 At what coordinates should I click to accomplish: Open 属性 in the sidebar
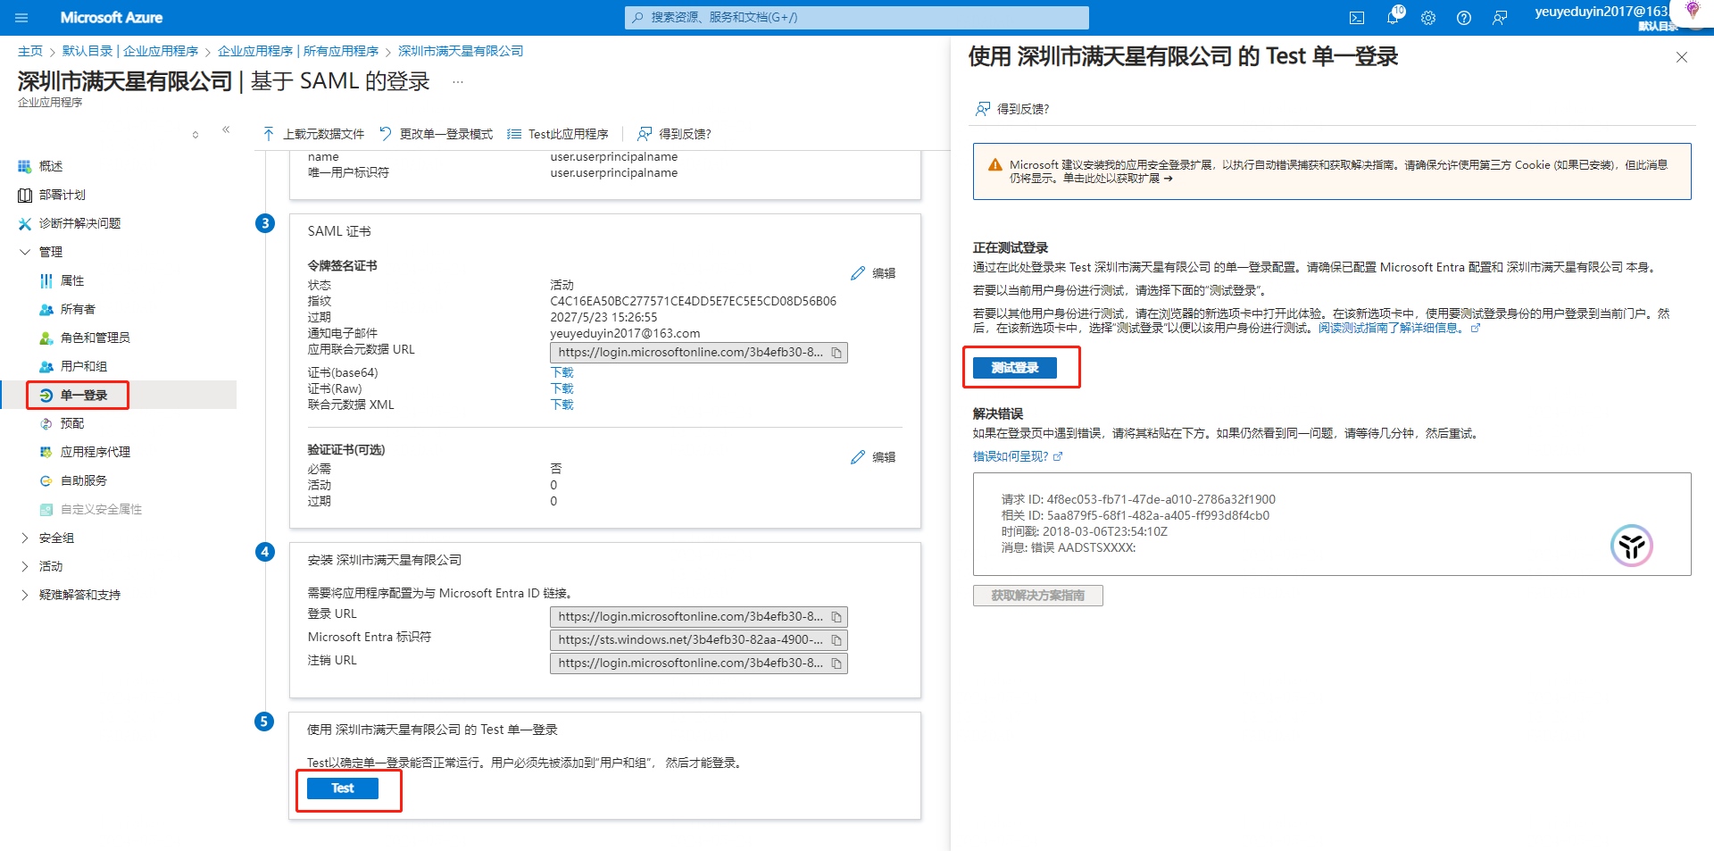[72, 280]
